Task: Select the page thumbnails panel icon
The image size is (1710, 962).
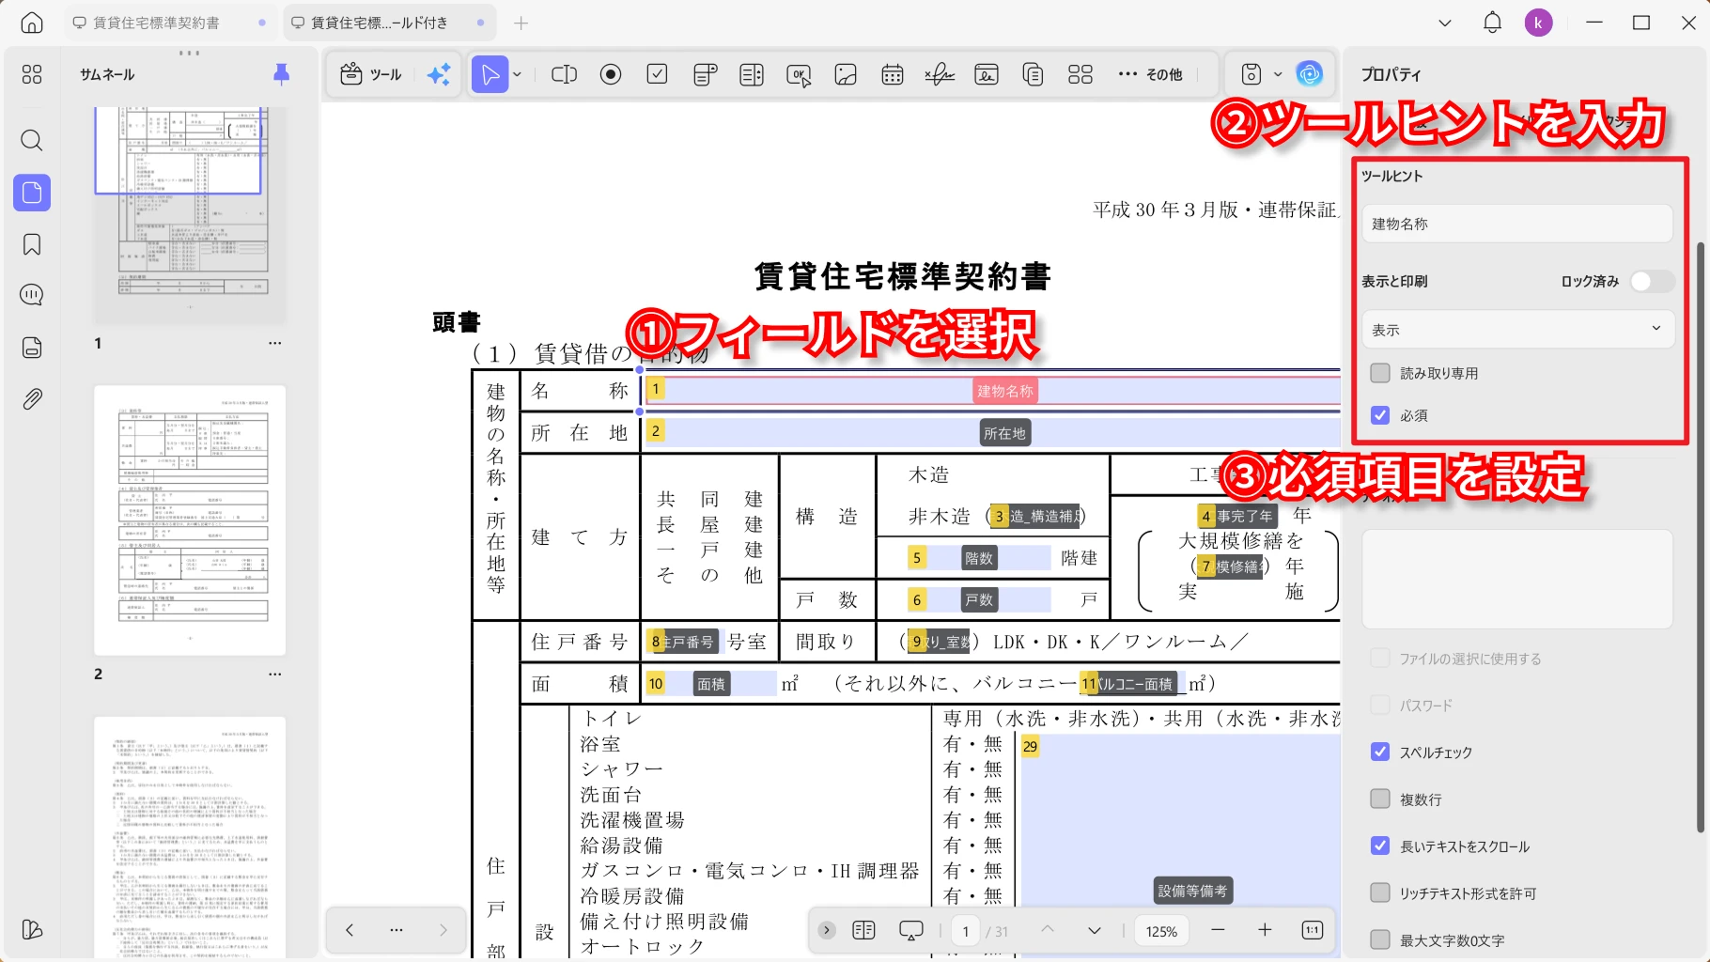Action: (32, 193)
